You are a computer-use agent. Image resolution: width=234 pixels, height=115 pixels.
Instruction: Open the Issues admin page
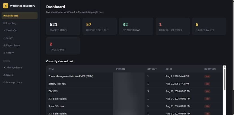click(x=19, y=75)
